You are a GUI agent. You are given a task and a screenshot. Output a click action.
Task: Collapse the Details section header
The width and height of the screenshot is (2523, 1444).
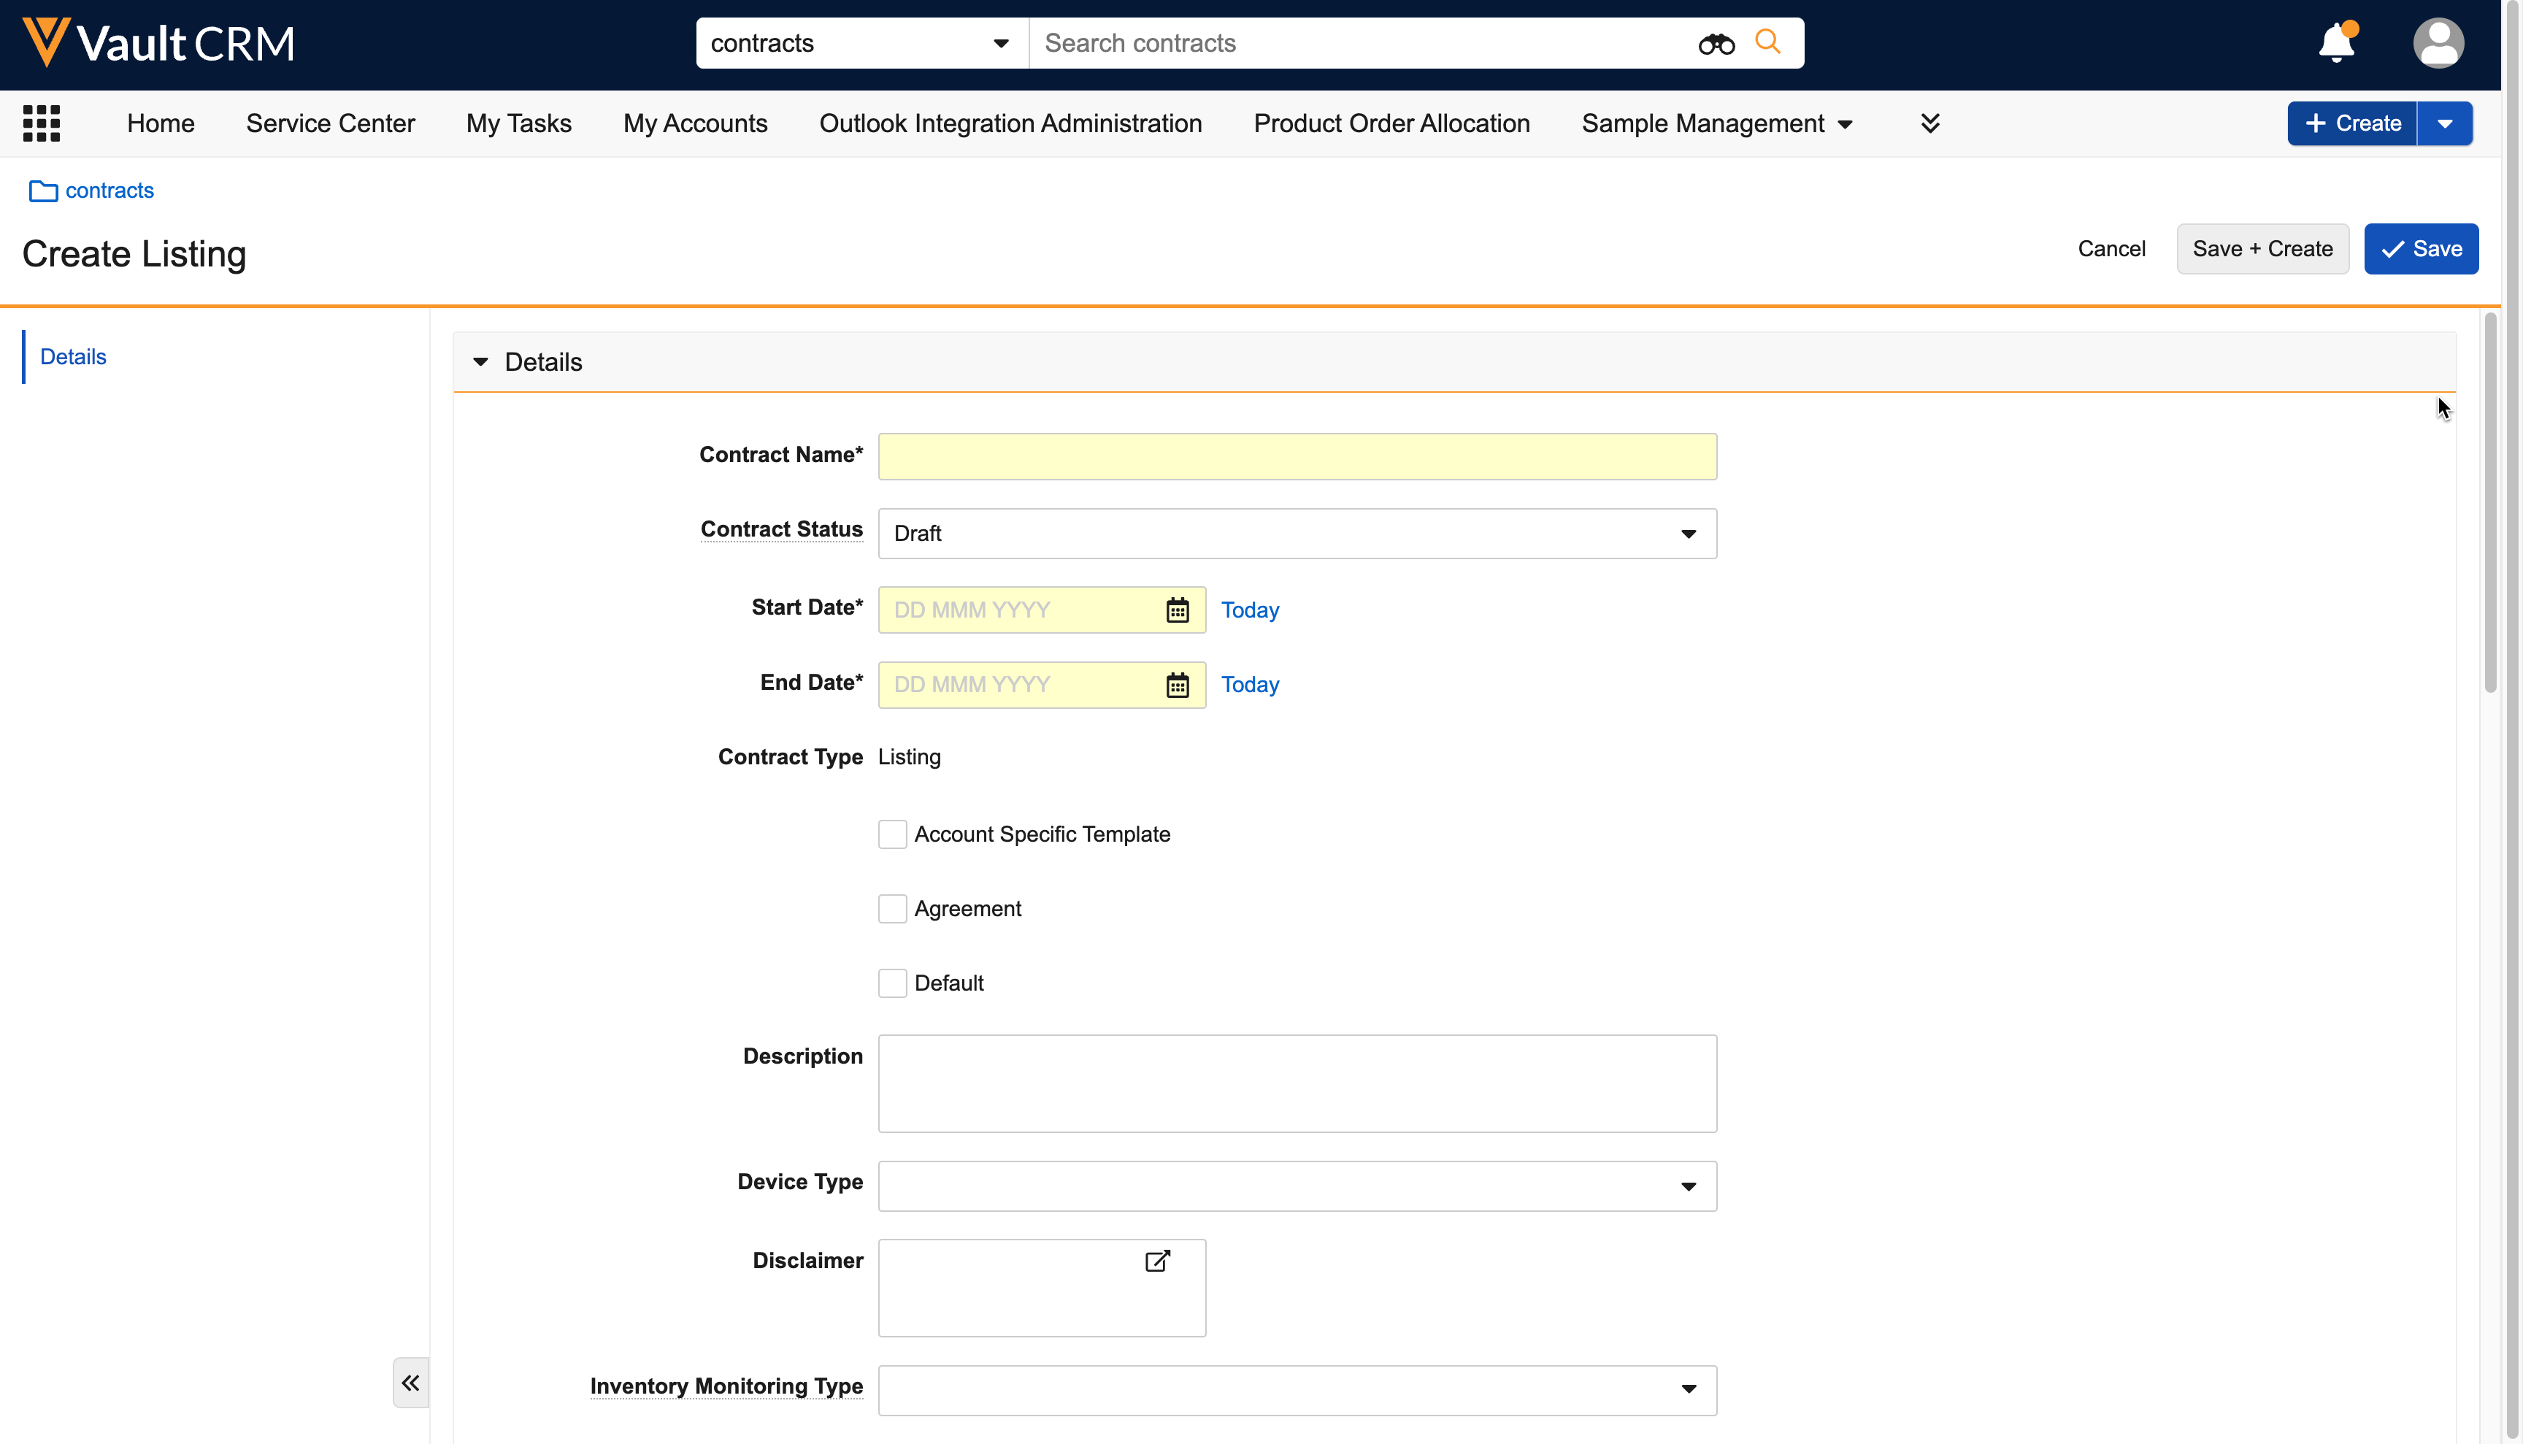[x=481, y=362]
